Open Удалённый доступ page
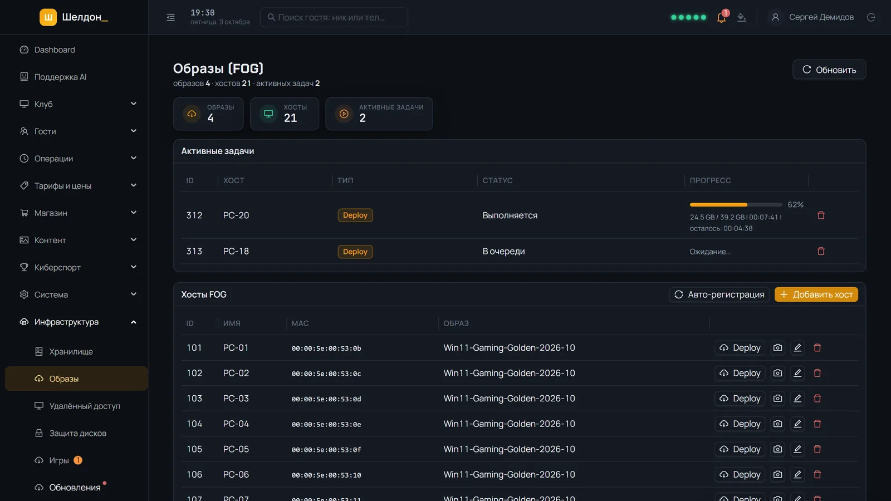Screen dimensions: 891x501 77,406
